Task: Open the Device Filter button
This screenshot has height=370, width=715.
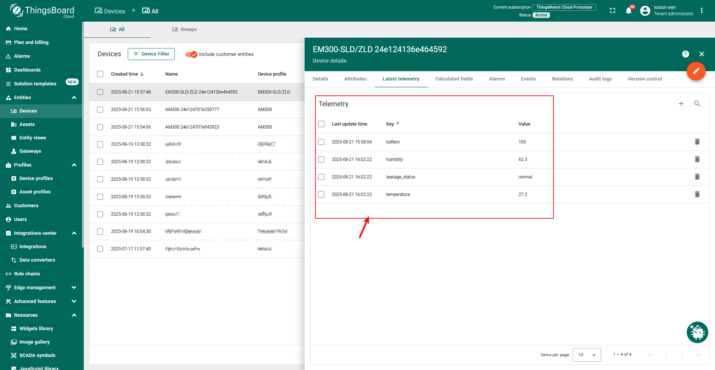Action: click(x=151, y=54)
